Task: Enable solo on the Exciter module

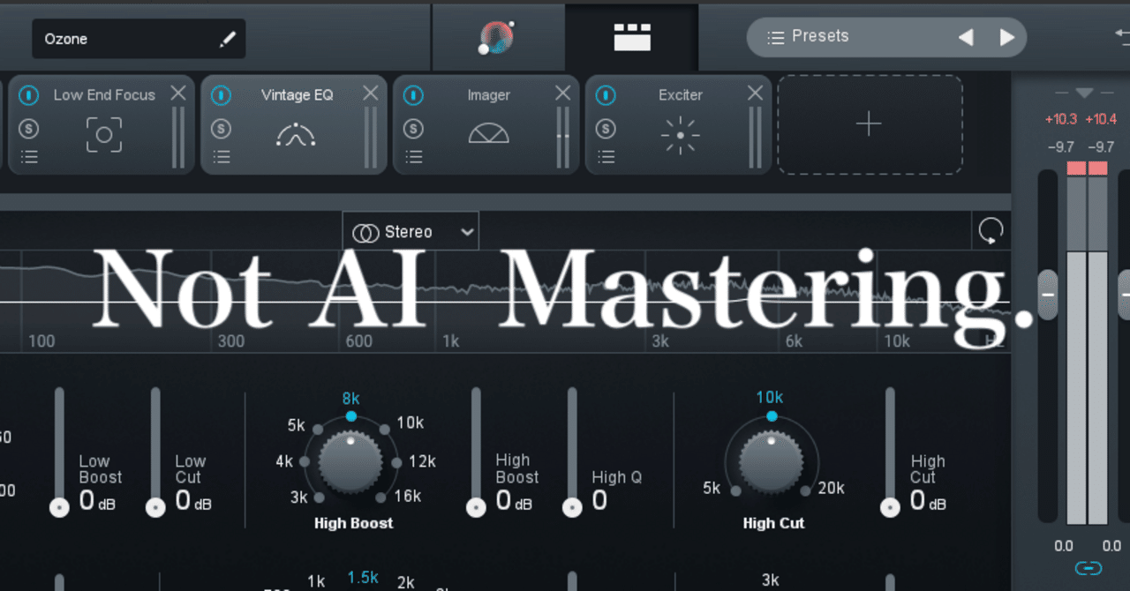Action: [x=606, y=128]
